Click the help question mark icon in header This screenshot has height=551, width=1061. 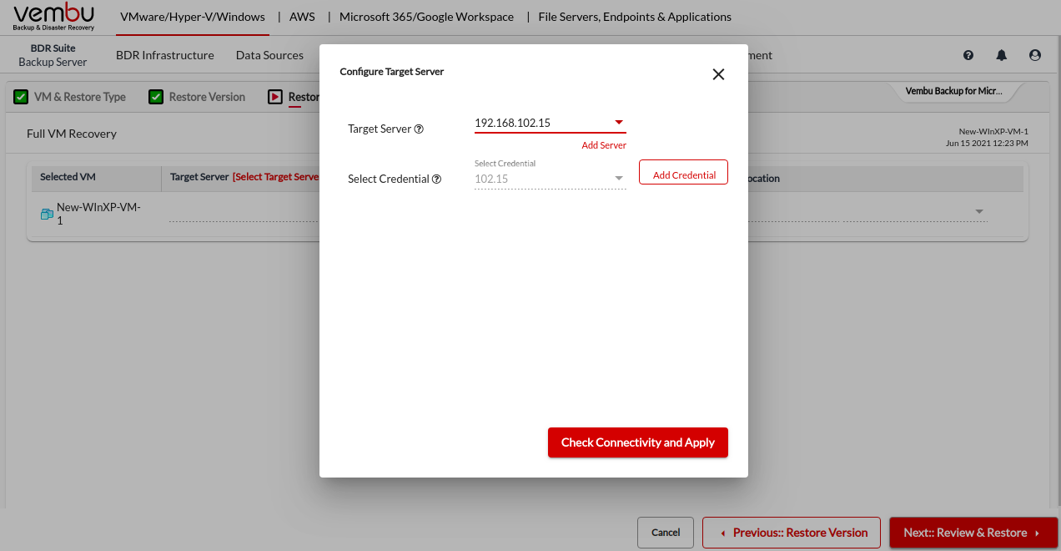click(968, 55)
